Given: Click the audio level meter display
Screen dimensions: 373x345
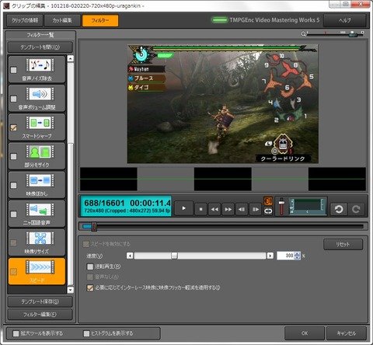Looking at the screenshot, I should click(307, 206).
